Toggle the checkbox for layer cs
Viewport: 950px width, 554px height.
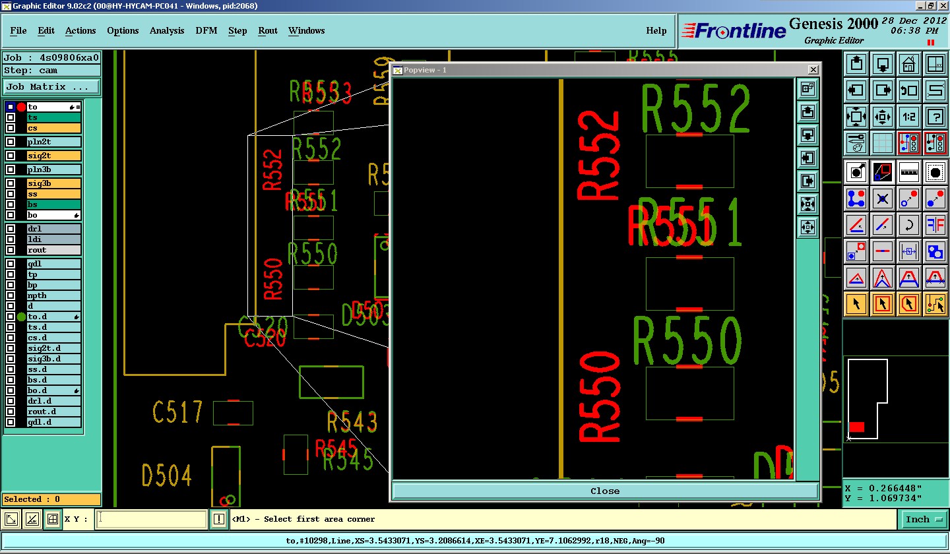[11, 128]
